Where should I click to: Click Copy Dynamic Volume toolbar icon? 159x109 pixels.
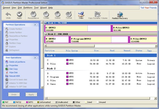(98, 15)
